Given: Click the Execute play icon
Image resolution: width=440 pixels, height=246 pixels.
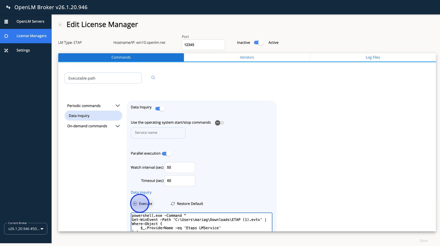Looking at the screenshot, I should tap(135, 204).
